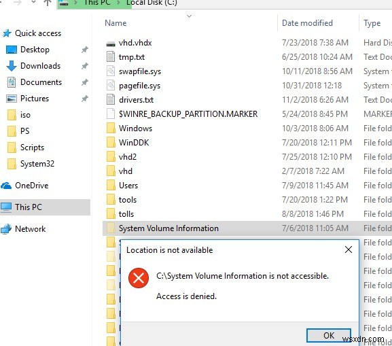This screenshot has height=346, width=392.
Task: Click the pin icon beside Pictures
Action: coord(85,99)
